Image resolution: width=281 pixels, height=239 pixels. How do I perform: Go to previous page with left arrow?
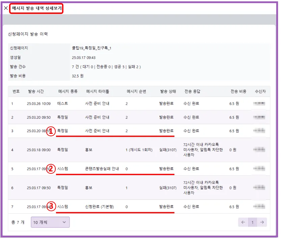pyautogui.click(x=243, y=222)
